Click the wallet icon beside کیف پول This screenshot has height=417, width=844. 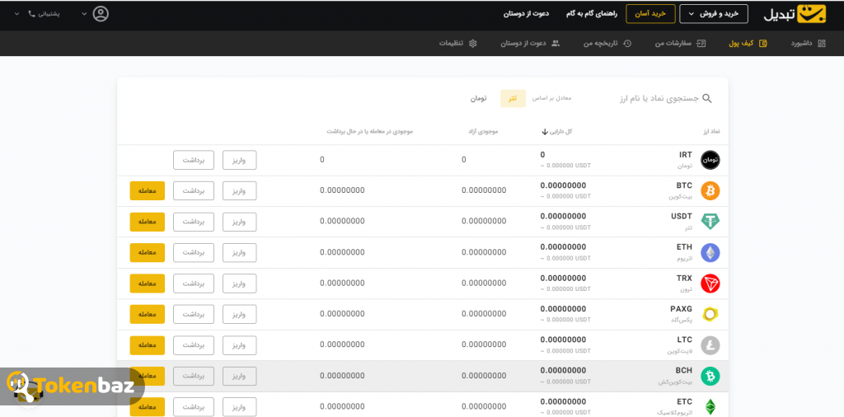tap(762, 44)
